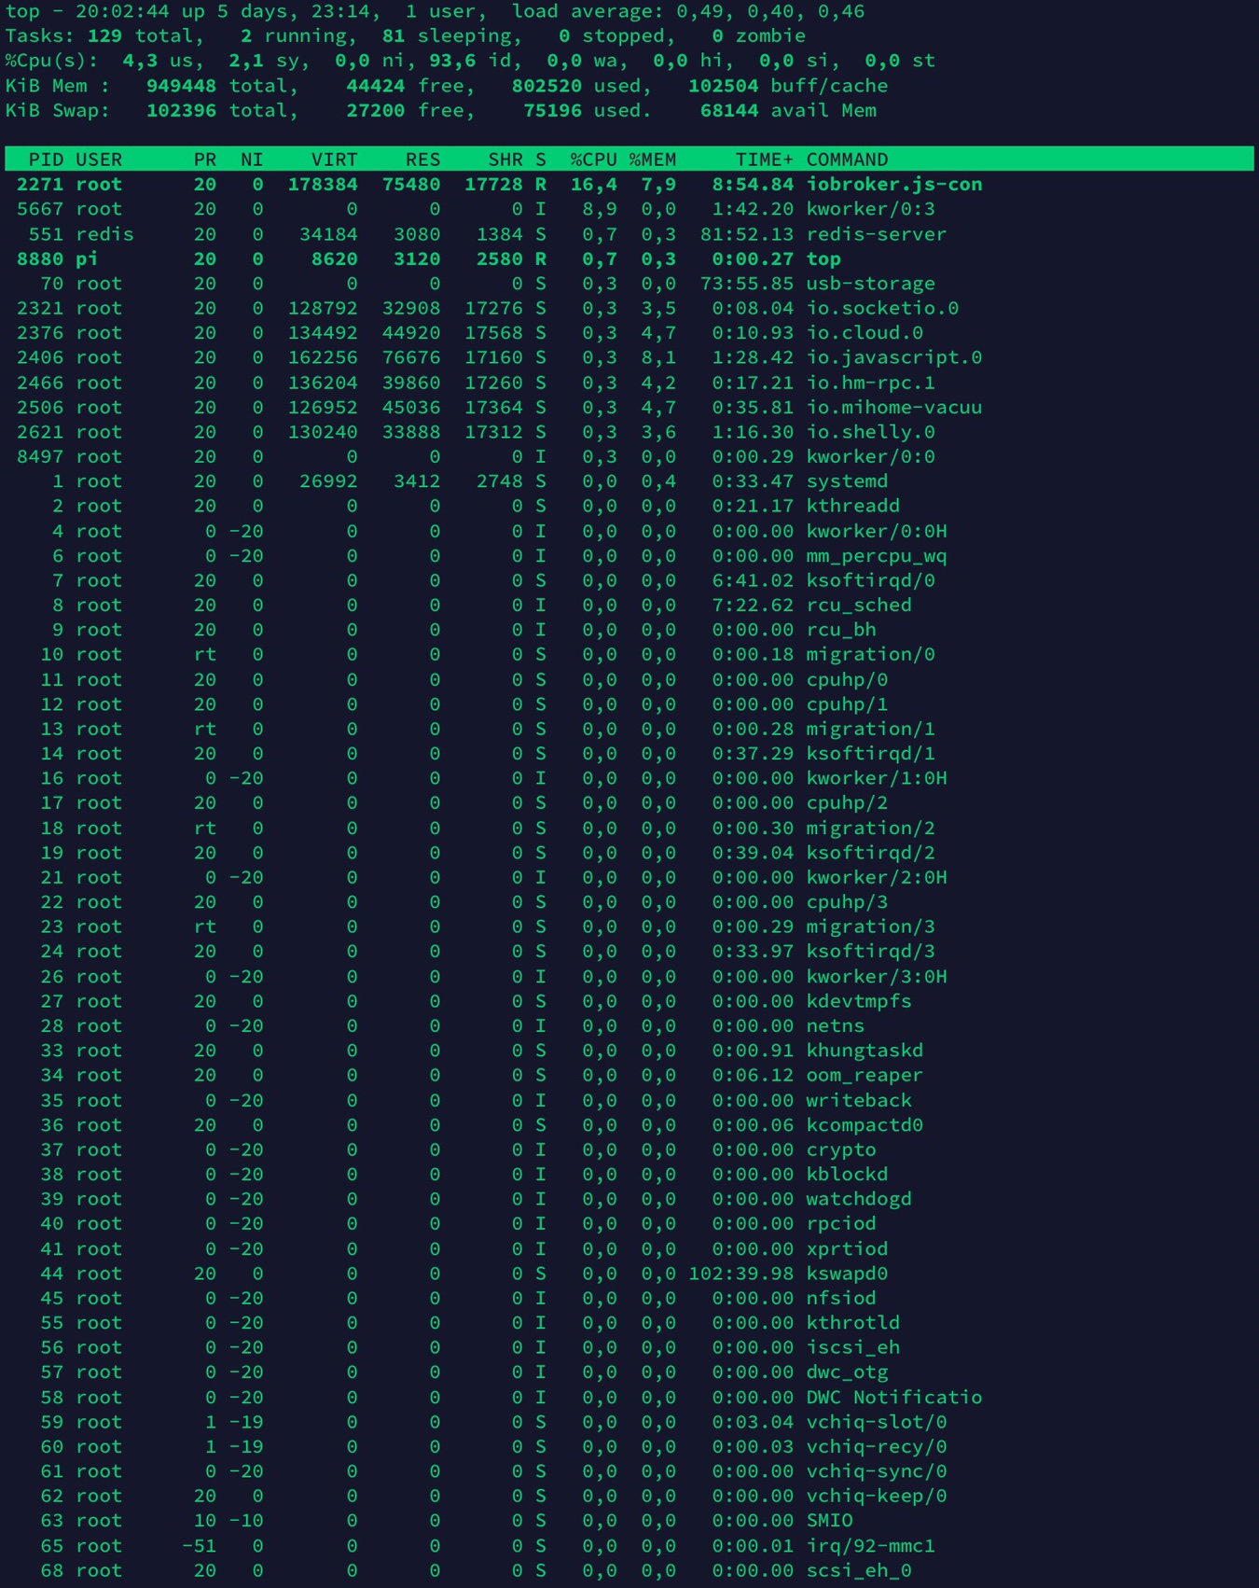Screen dimensions: 1259x1588
Task: Select the 'cpuhp/2' command
Action: (847, 802)
